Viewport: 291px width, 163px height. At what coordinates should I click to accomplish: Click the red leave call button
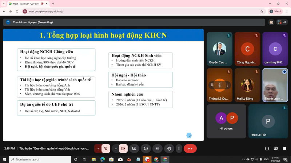pos(190,149)
